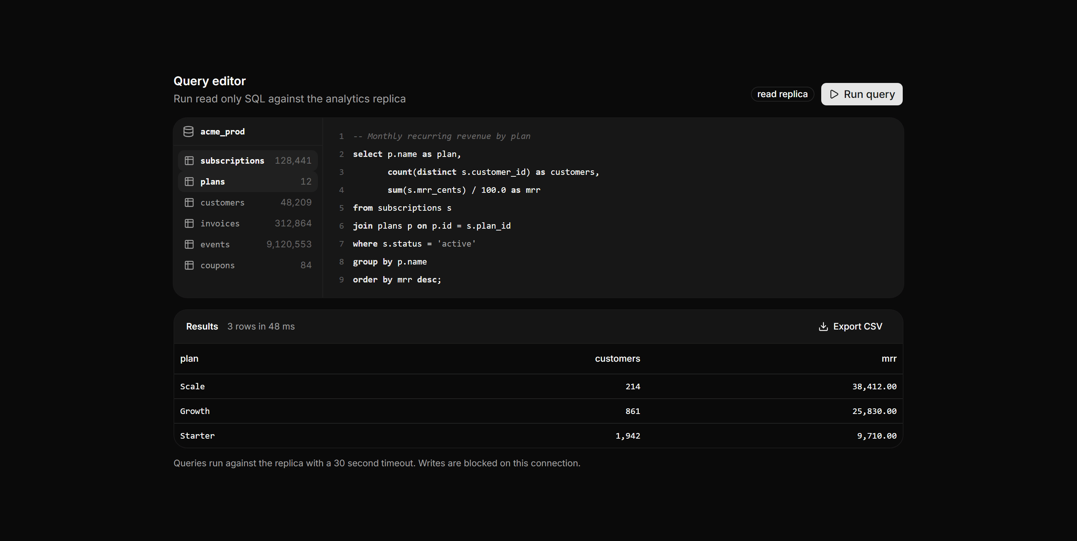Click line number 9 in the gutter
This screenshot has height=541, width=1077.
tap(341, 280)
